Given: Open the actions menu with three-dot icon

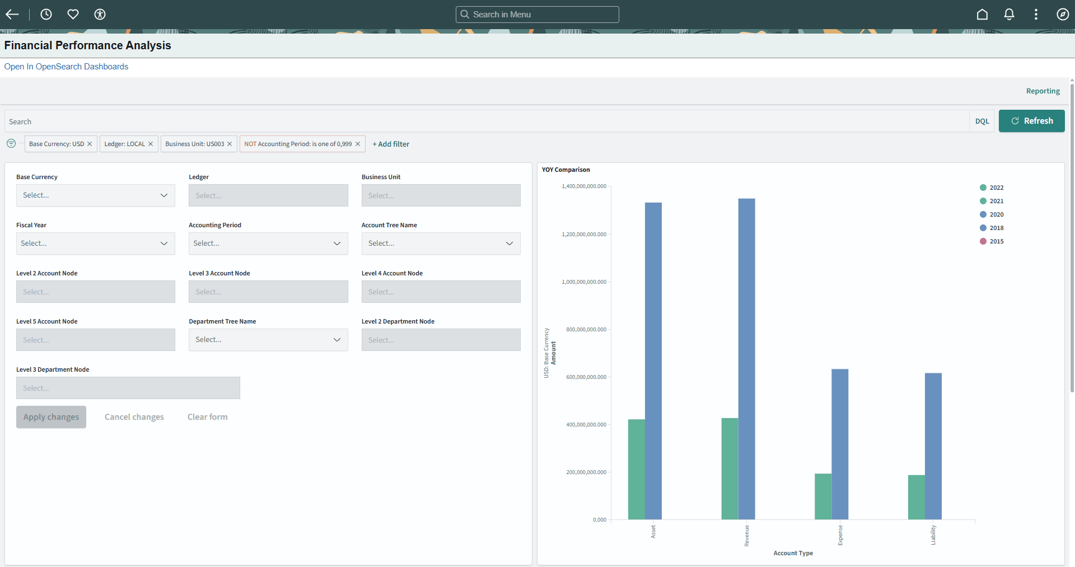Looking at the screenshot, I should [1036, 14].
